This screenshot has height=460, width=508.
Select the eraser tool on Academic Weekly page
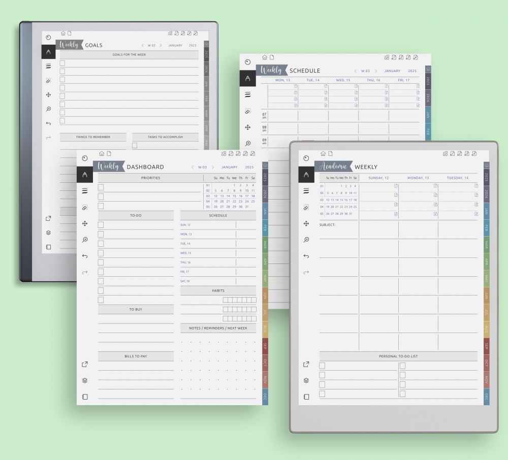pos(306,207)
